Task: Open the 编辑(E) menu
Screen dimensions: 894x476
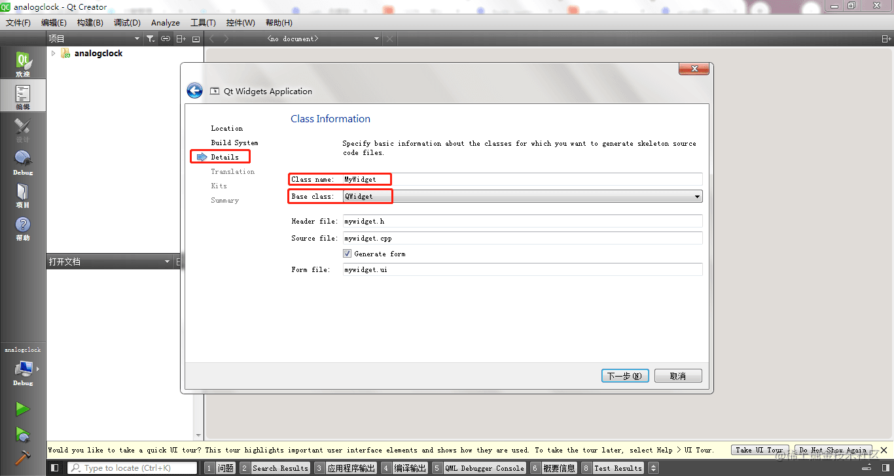Action: click(x=54, y=22)
